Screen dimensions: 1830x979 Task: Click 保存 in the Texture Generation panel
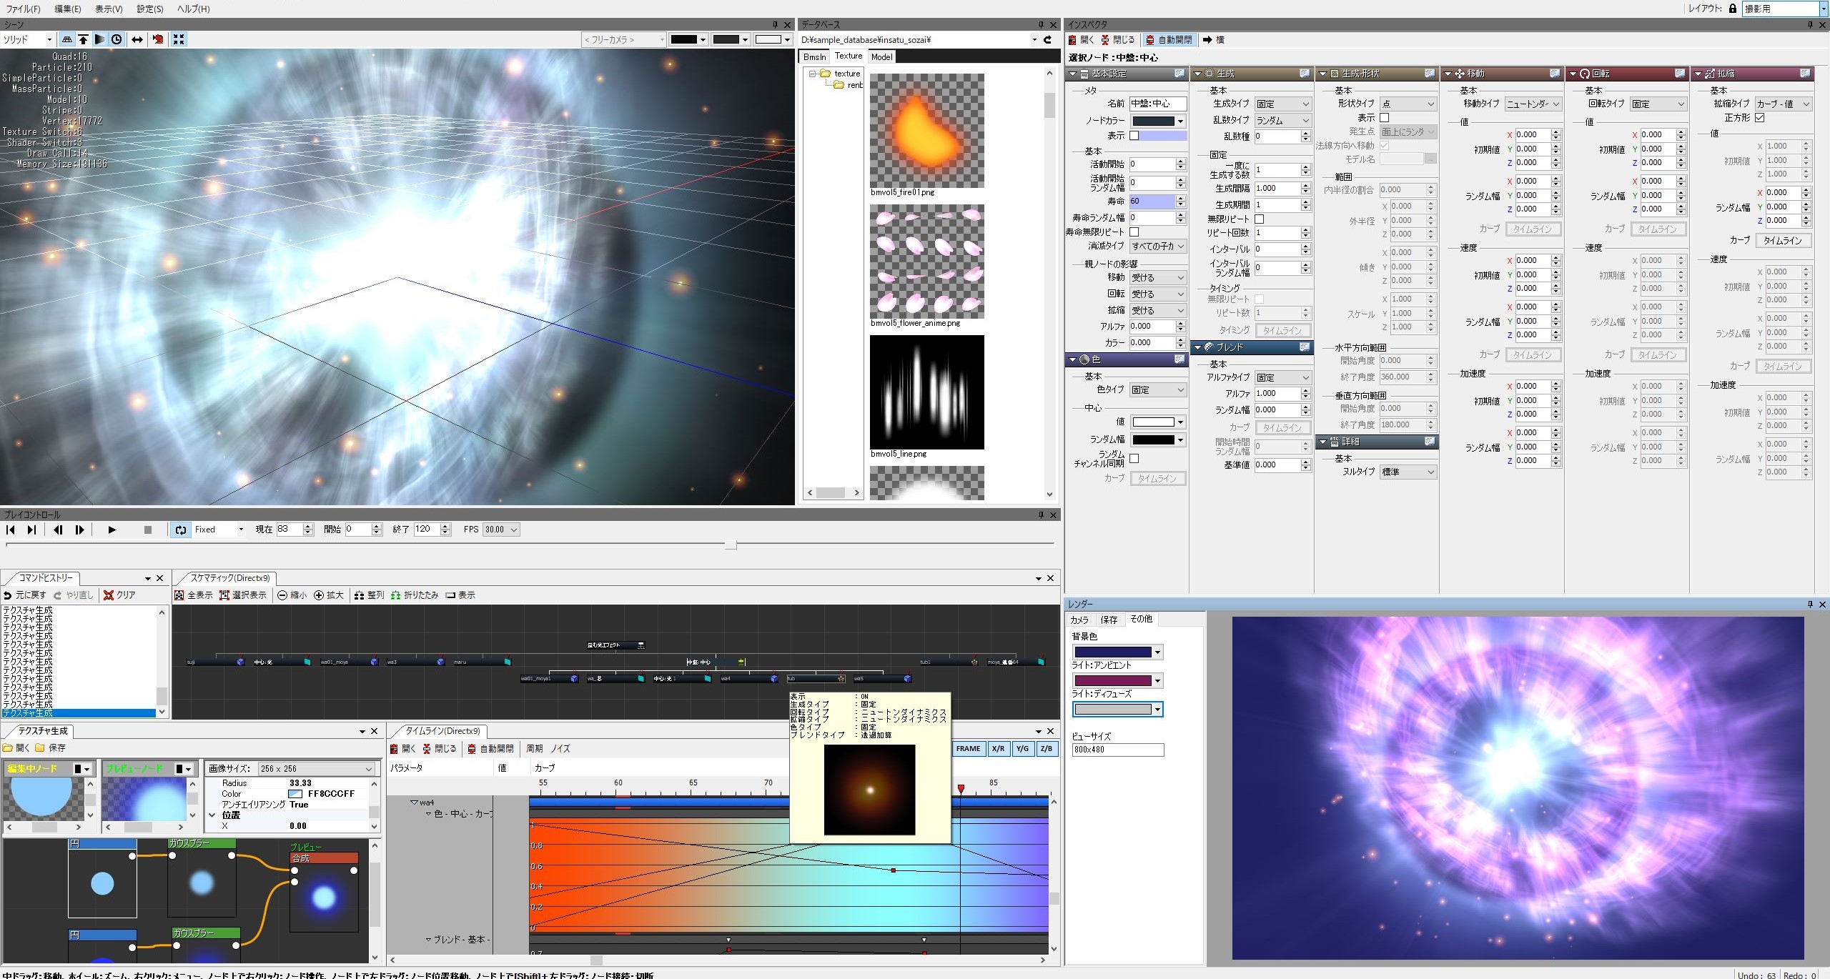[50, 748]
